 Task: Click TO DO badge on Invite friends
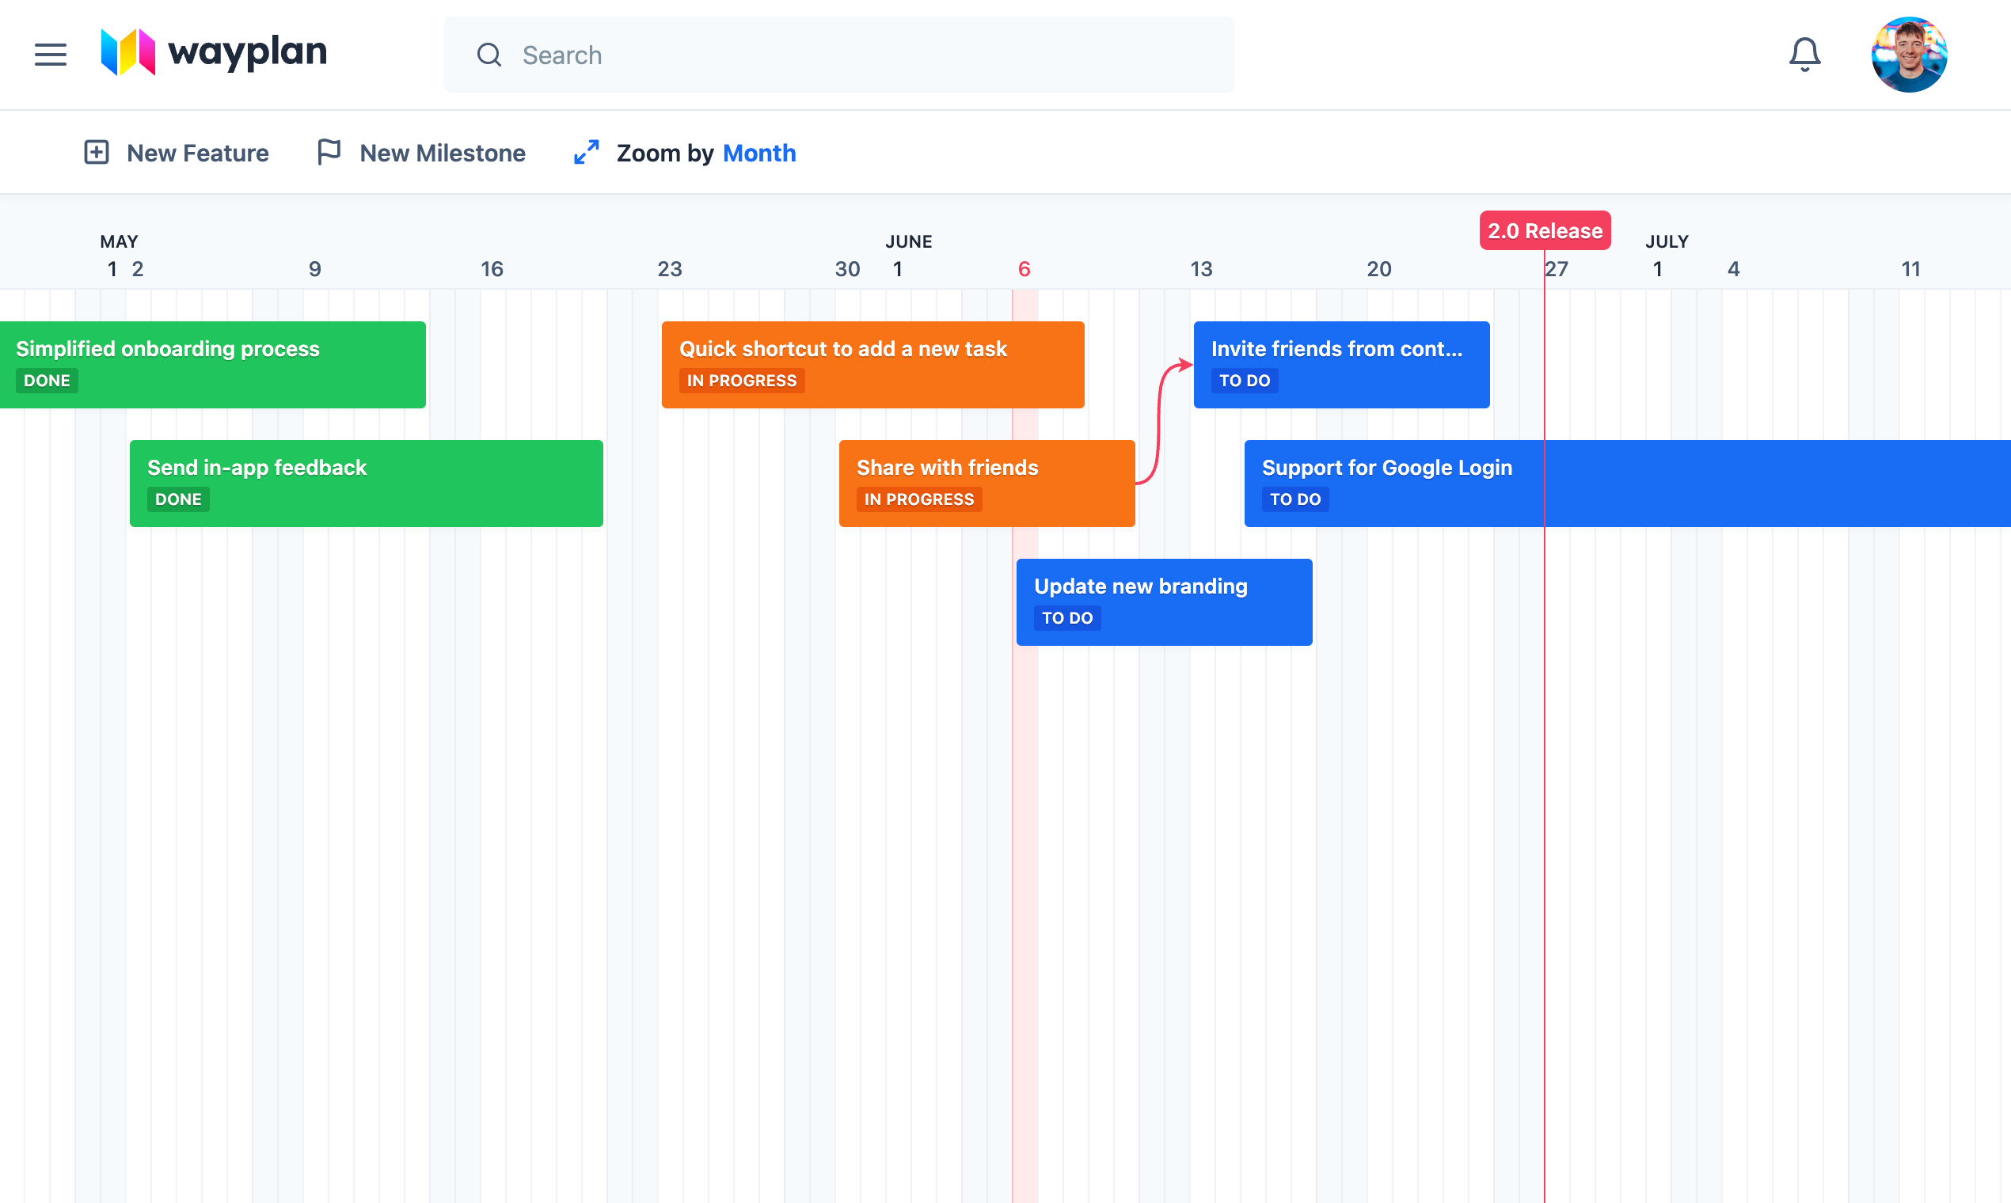1245,380
